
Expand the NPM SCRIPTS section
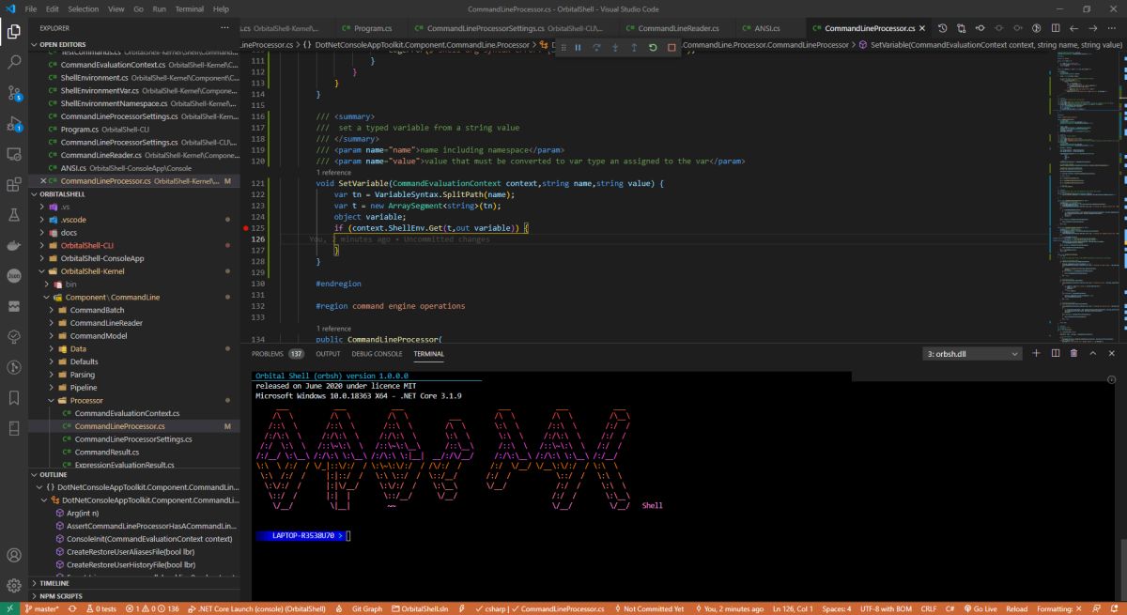[134, 596]
